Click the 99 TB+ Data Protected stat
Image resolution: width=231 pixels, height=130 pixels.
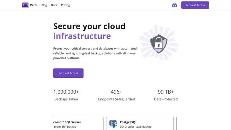166,95
